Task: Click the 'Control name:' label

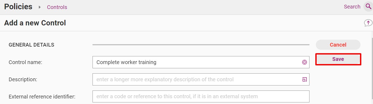Action: pos(26,62)
